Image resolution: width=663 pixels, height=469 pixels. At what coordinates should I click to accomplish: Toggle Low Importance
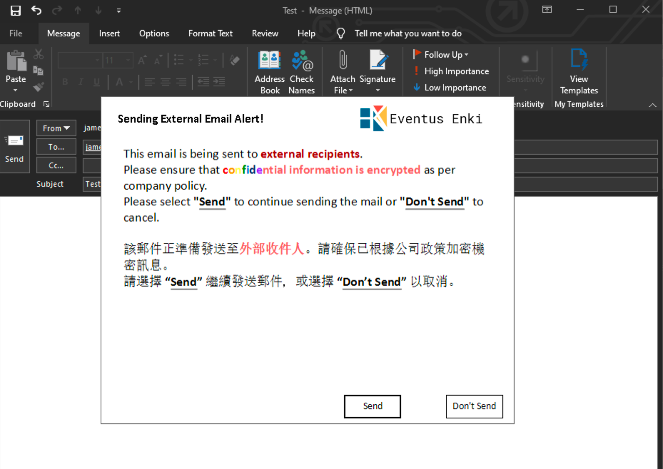450,87
